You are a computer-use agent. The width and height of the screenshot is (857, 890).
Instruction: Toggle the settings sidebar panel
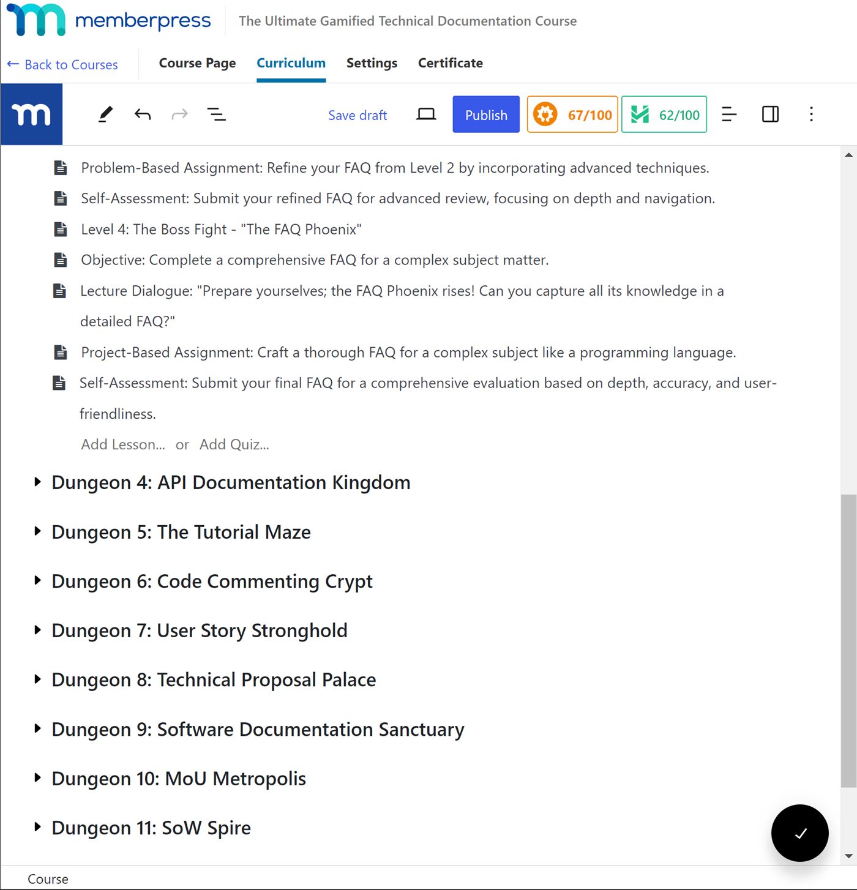[770, 114]
